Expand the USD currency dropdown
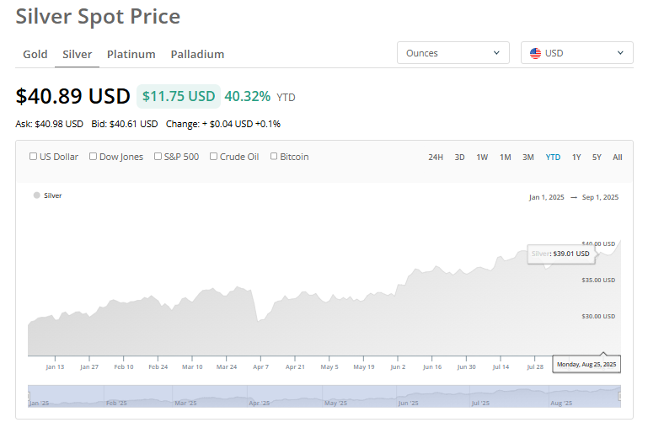 576,53
